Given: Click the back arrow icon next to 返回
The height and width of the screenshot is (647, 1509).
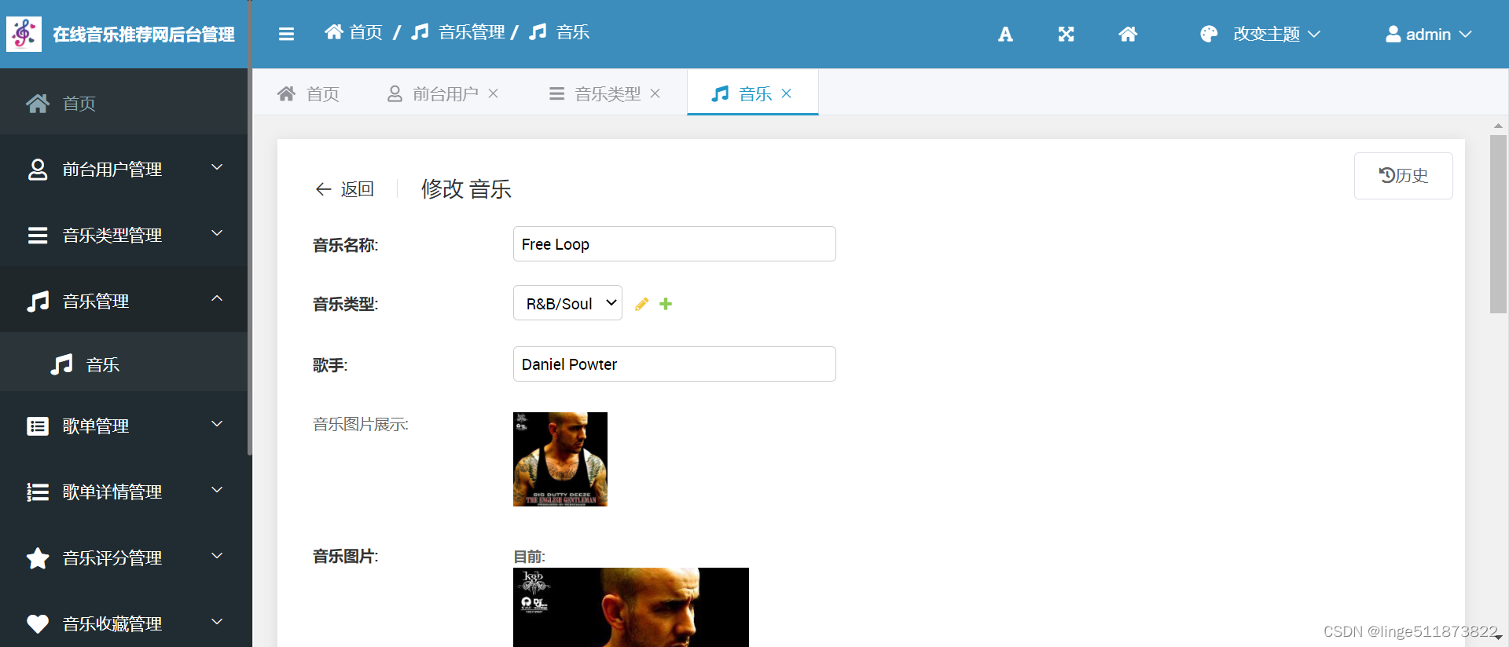Looking at the screenshot, I should (x=323, y=189).
